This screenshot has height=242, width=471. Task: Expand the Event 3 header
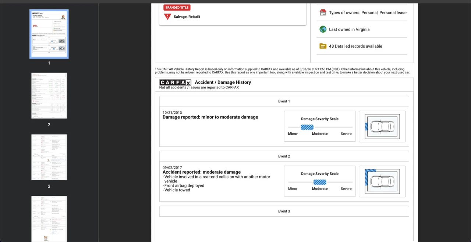284,211
